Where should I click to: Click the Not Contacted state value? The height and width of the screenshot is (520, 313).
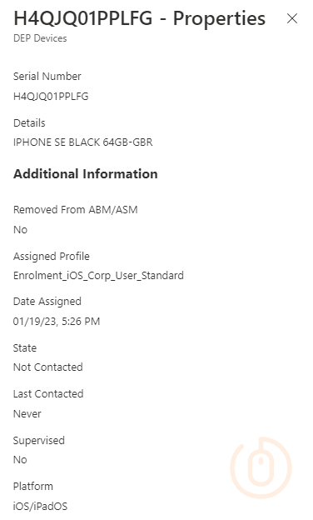pyautogui.click(x=48, y=367)
